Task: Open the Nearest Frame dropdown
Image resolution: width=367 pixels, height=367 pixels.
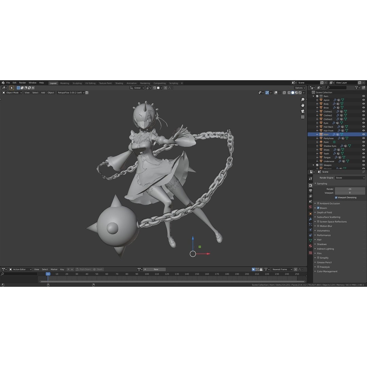Action: click(x=282, y=269)
